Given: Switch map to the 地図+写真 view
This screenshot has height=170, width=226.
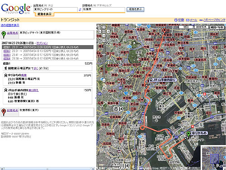Looking at the screenshot, I should click(217, 27).
